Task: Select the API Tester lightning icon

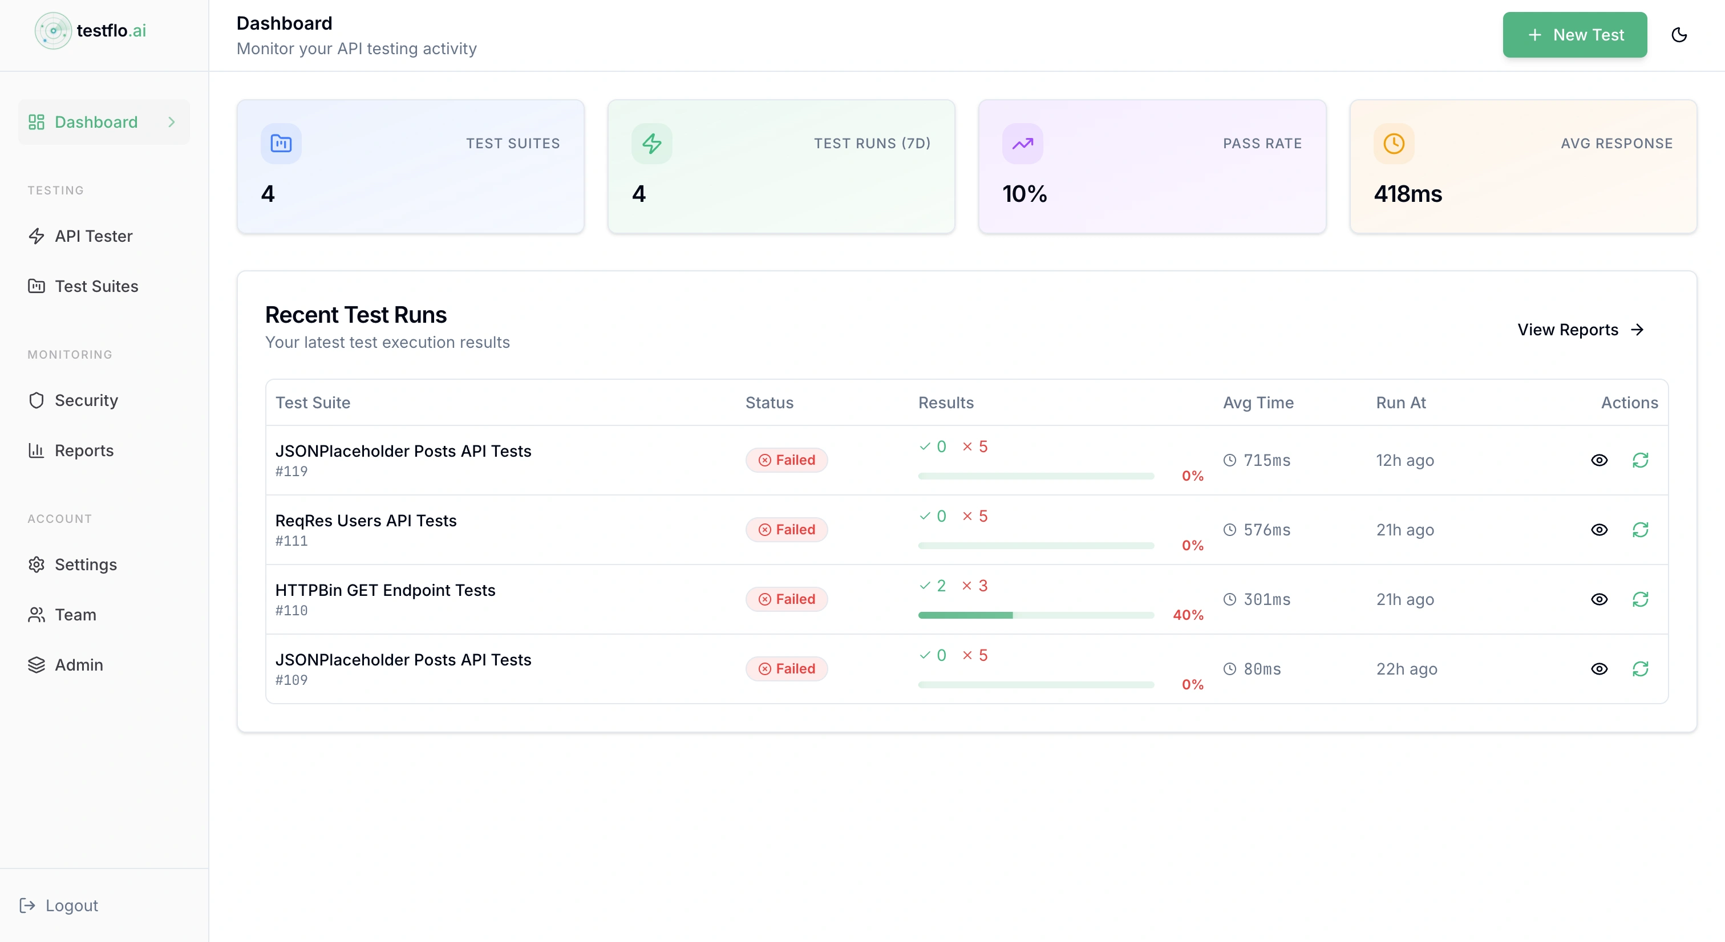Action: (x=37, y=235)
